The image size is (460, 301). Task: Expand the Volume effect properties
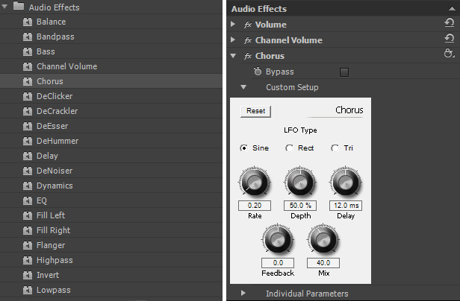pos(233,25)
